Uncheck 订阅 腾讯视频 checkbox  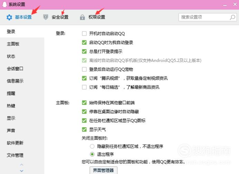84,78
